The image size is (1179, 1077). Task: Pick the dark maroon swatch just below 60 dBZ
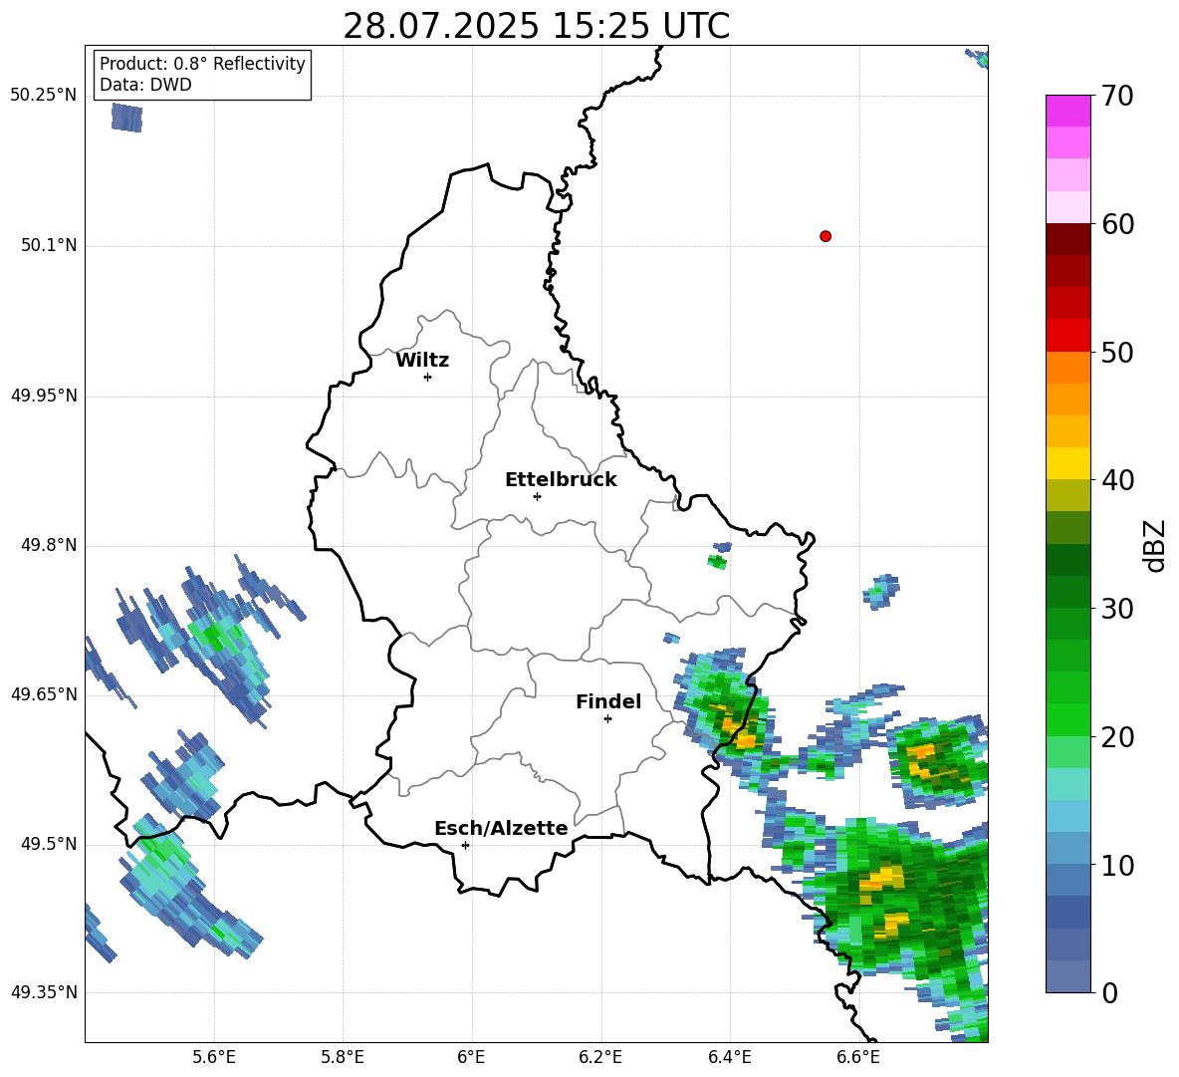pos(1067,239)
